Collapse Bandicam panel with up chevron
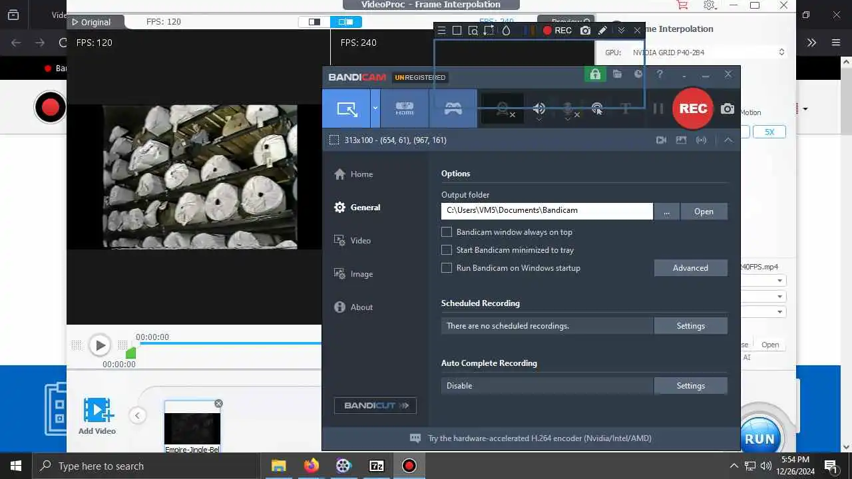 pos(728,140)
